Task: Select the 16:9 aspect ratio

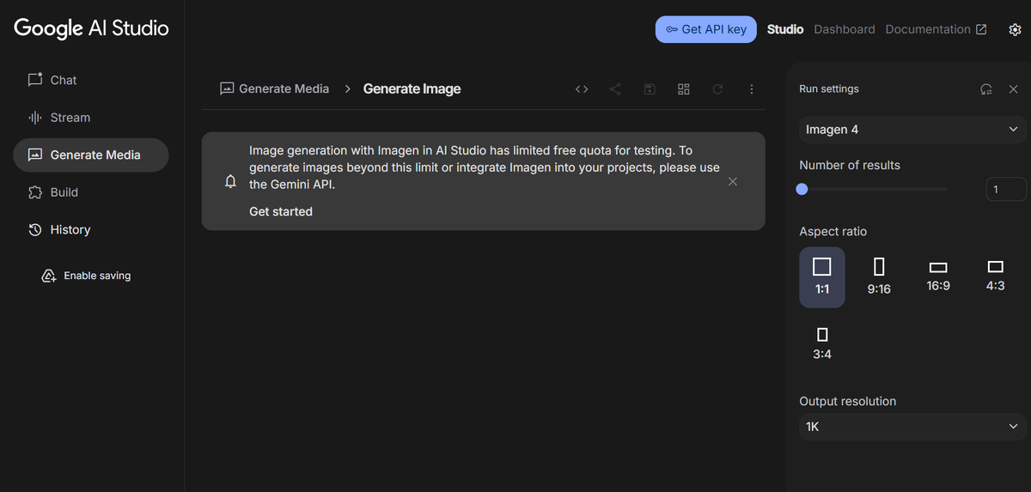Action: tap(938, 277)
